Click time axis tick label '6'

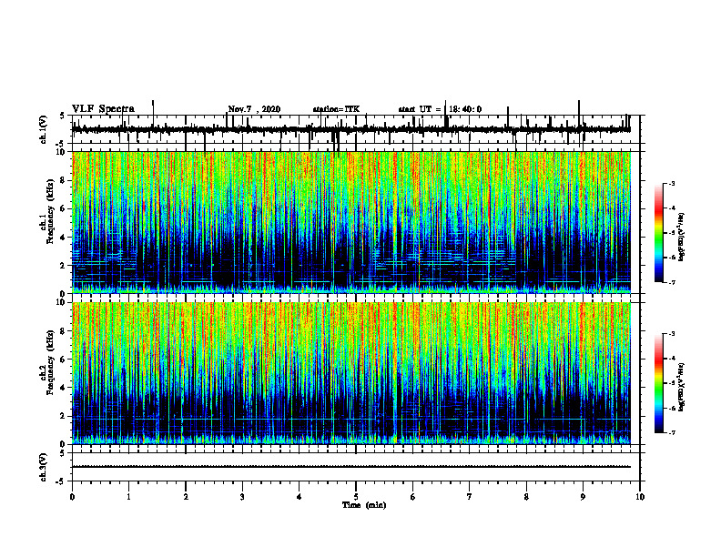click(413, 497)
